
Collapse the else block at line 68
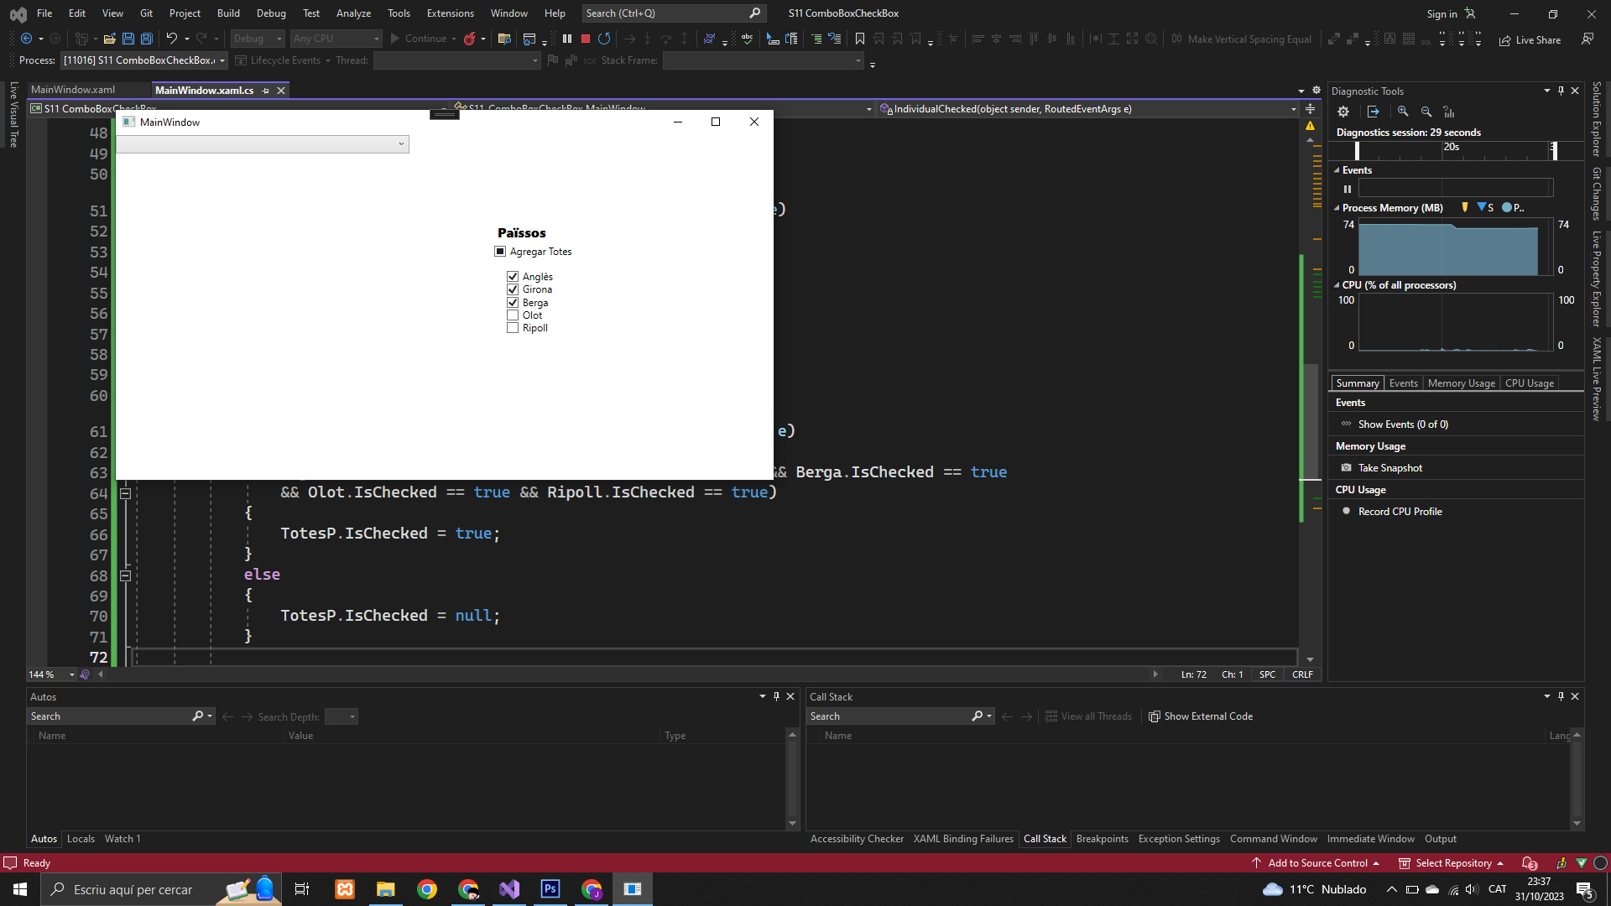coord(125,575)
